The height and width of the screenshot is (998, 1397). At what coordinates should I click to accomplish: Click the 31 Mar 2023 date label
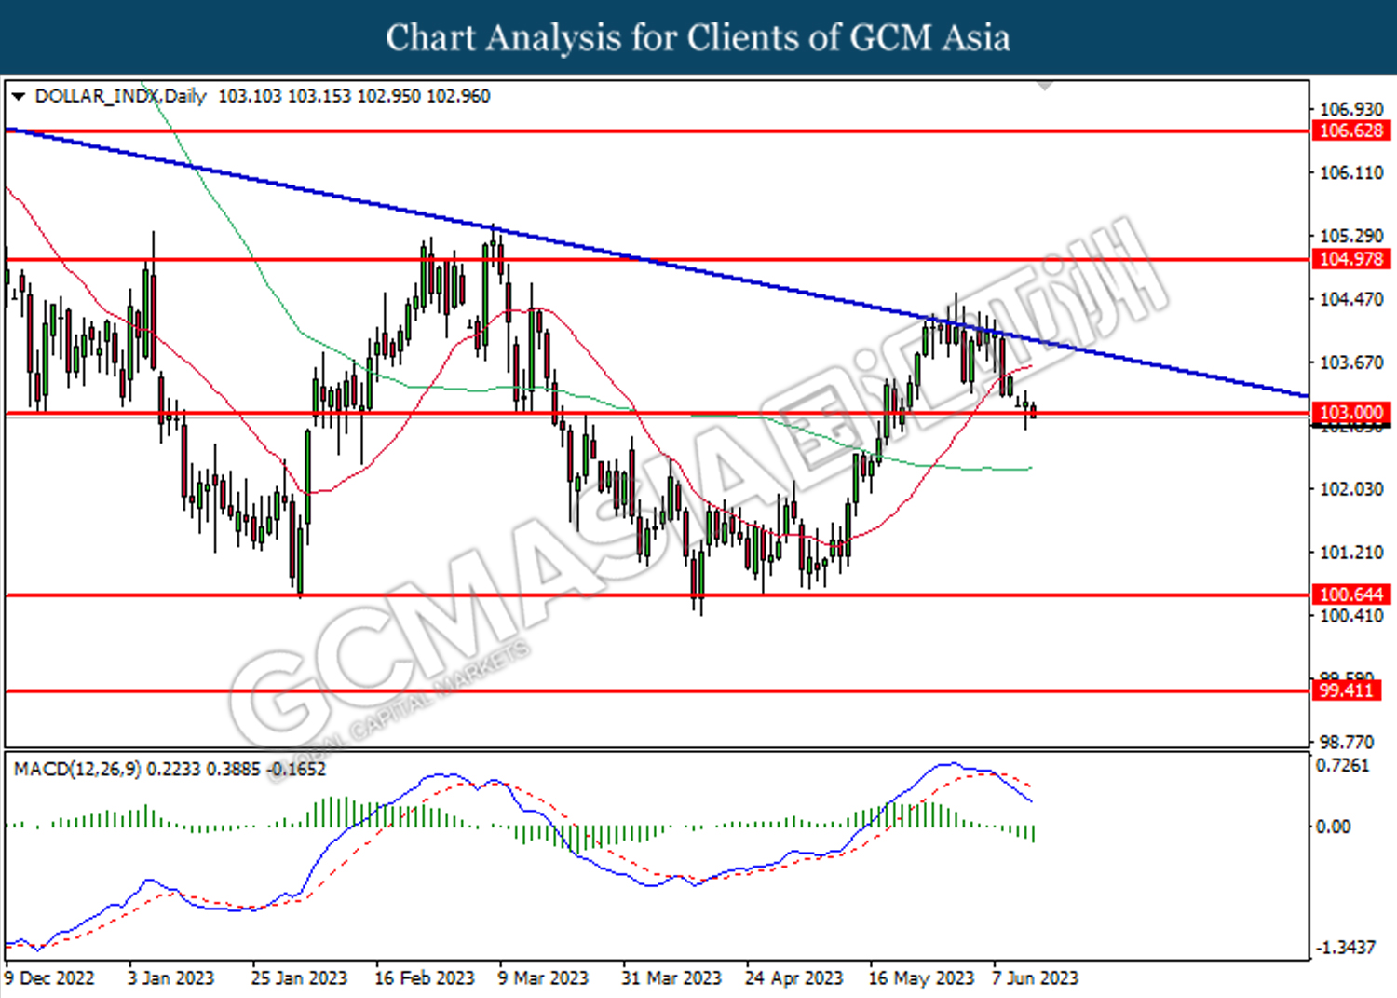tap(671, 977)
